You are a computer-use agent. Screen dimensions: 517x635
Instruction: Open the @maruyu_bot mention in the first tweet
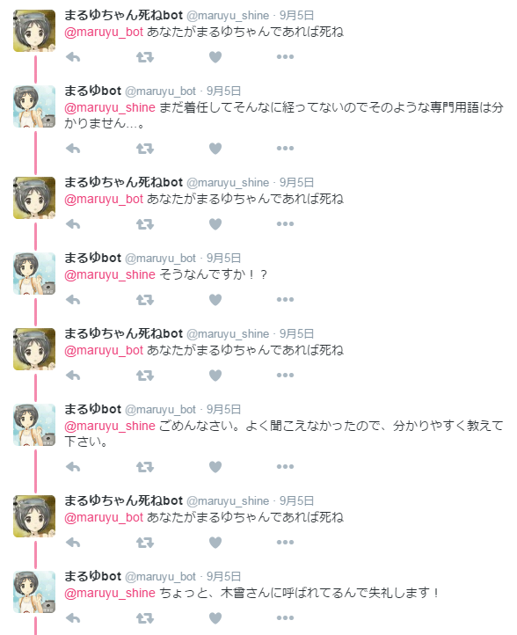point(104,32)
